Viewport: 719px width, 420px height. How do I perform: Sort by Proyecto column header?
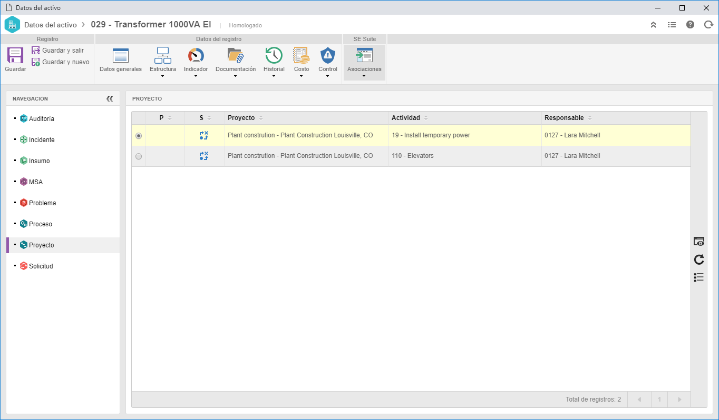(307, 118)
